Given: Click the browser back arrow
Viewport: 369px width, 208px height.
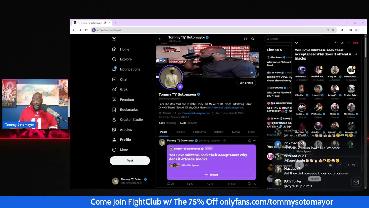Looking at the screenshot, I should 74,30.
